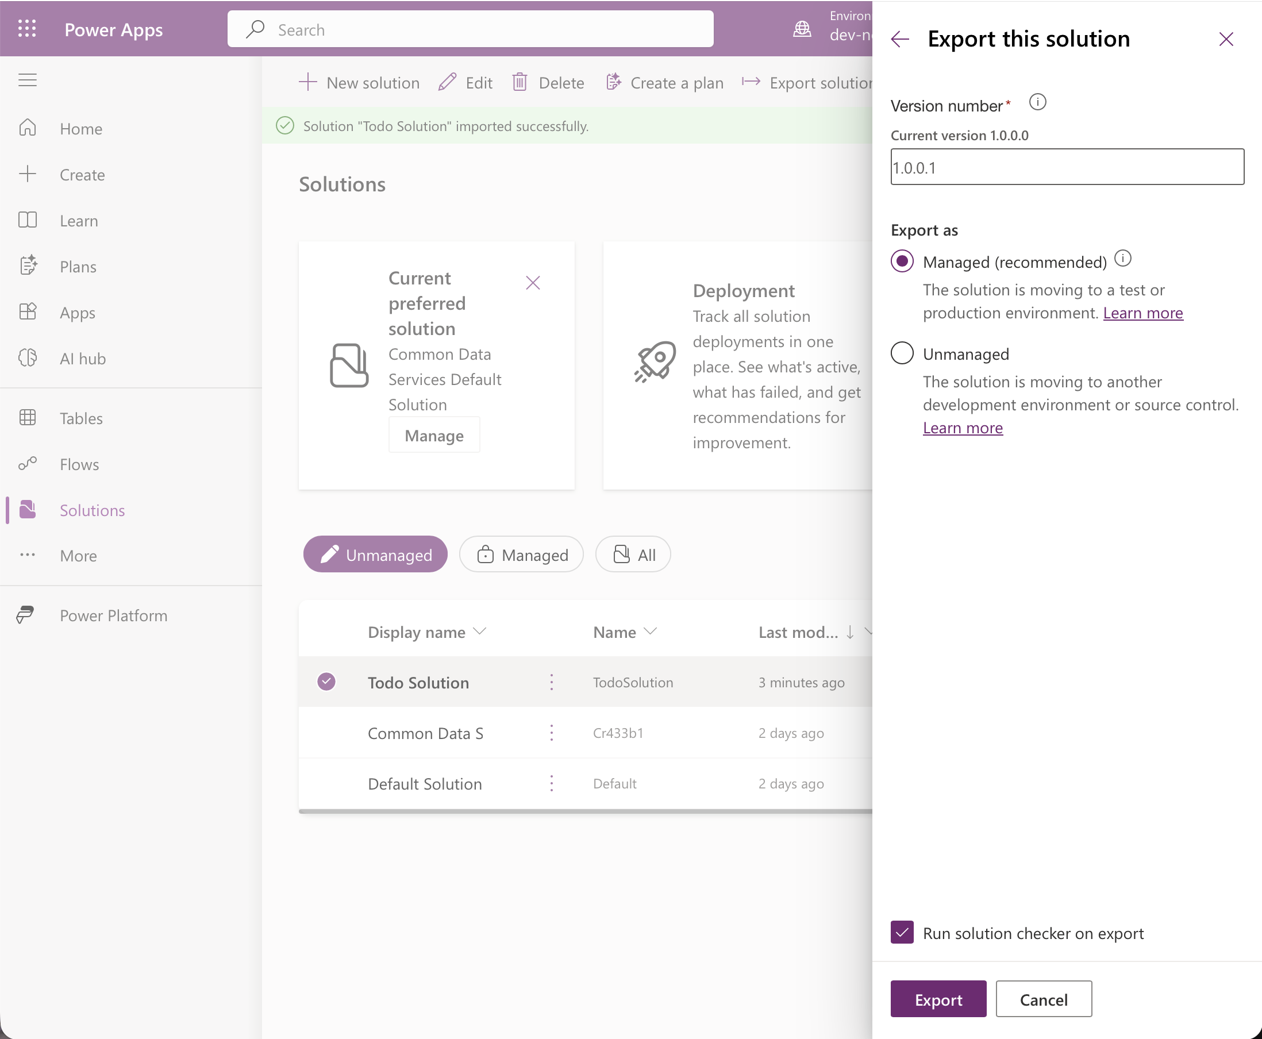This screenshot has height=1039, width=1262.
Task: Click the Solutions sidebar icon
Action: pos(28,509)
